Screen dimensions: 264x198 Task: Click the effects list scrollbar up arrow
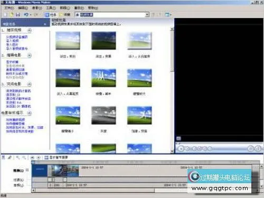[x=172, y=29]
